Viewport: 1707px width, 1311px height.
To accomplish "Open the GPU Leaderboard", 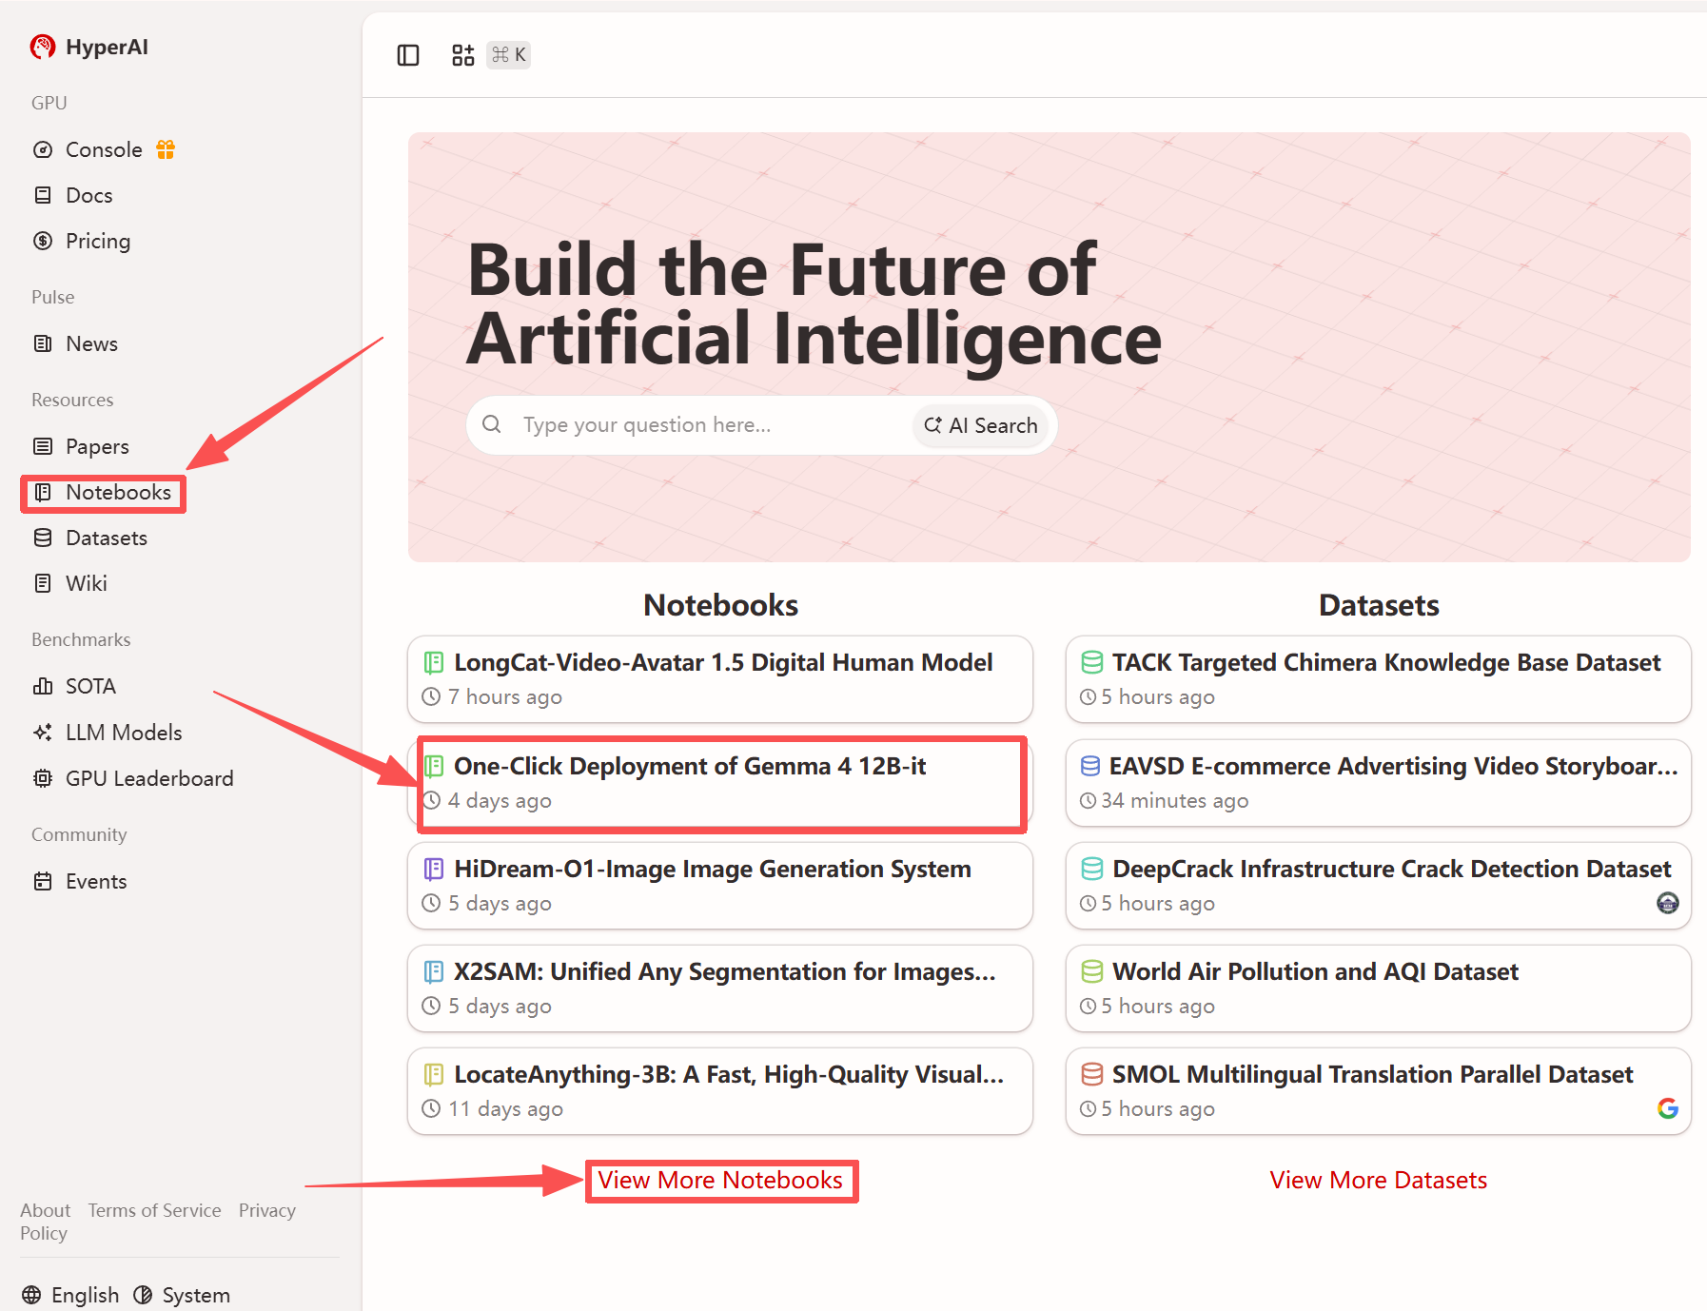I will point(149,778).
